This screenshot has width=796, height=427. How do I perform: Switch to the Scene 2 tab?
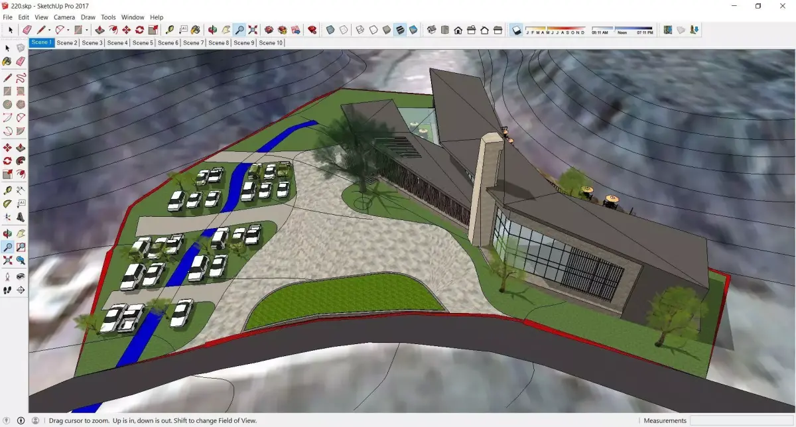coord(67,42)
